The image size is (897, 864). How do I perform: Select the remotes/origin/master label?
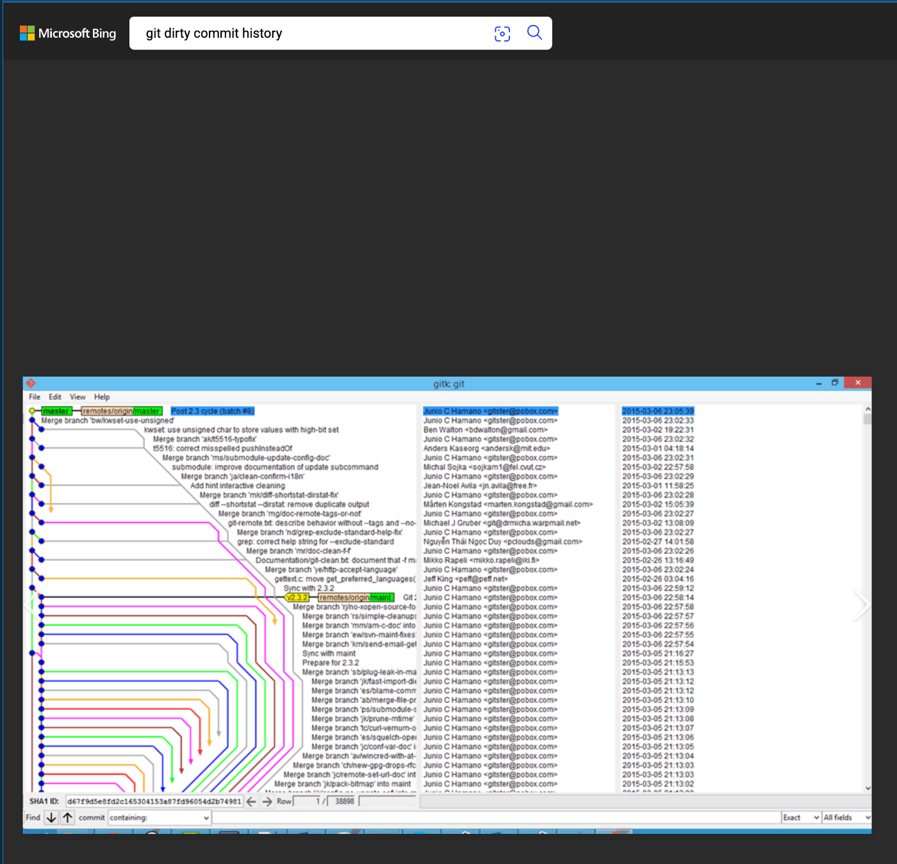point(121,411)
